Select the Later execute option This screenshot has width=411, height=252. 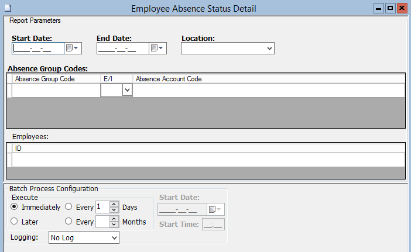(14, 222)
